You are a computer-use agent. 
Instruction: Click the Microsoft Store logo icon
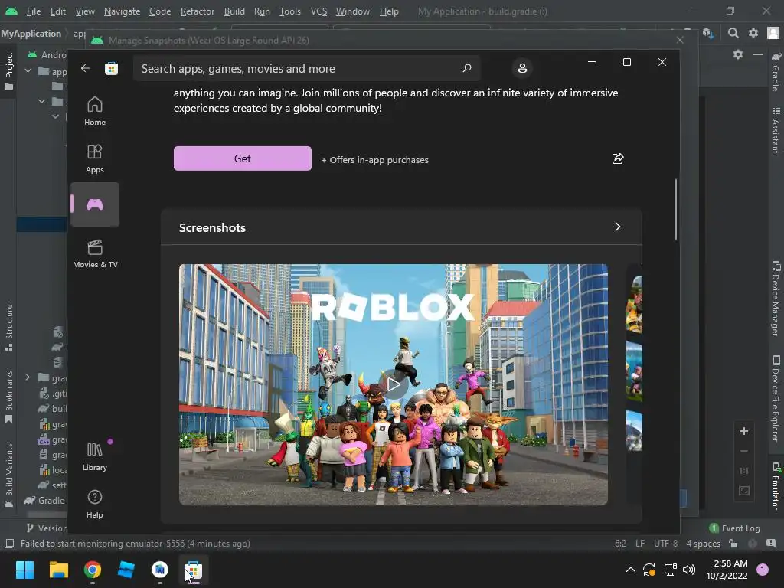(111, 68)
